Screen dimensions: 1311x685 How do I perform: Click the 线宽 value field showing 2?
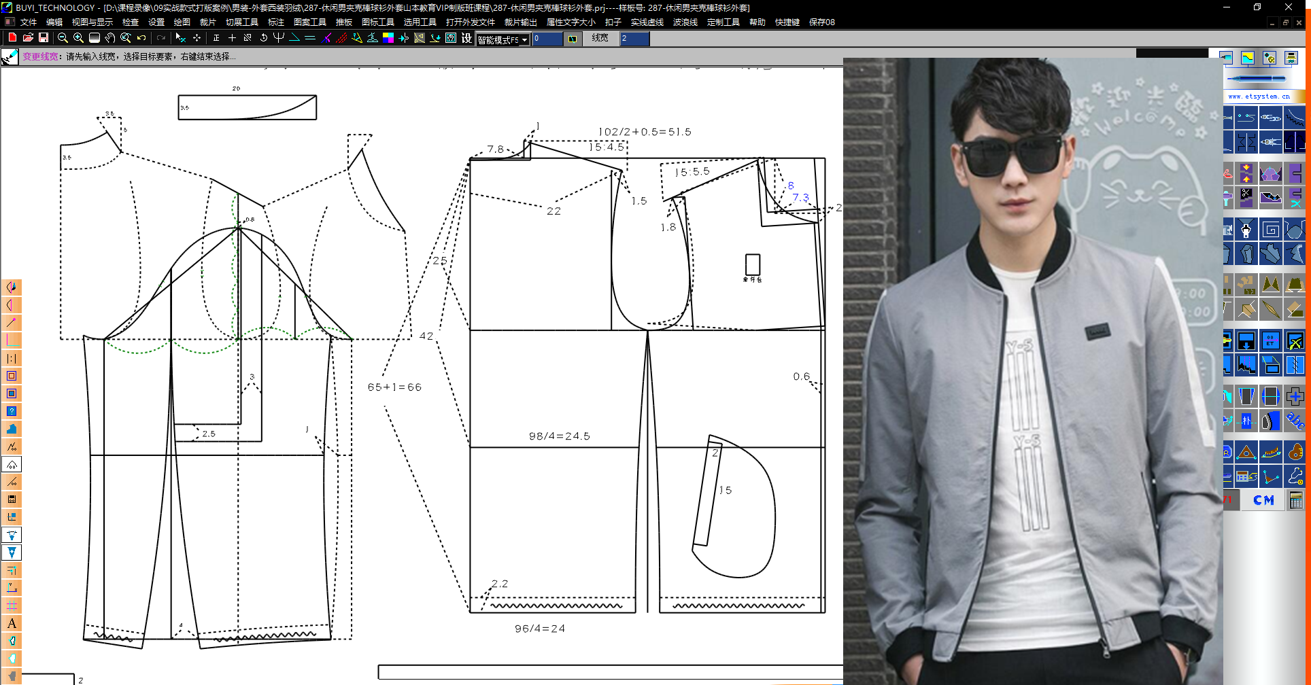tap(634, 39)
